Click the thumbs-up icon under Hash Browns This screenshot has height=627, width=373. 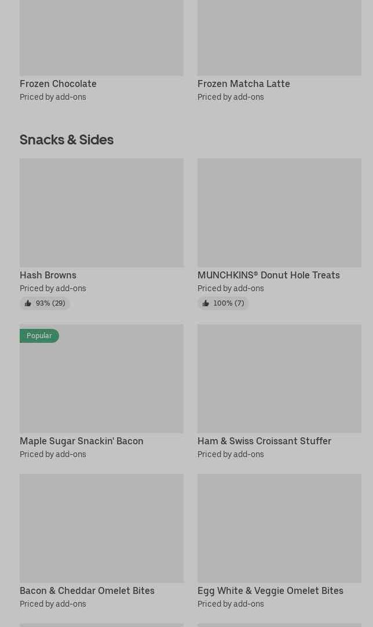pyautogui.click(x=28, y=303)
